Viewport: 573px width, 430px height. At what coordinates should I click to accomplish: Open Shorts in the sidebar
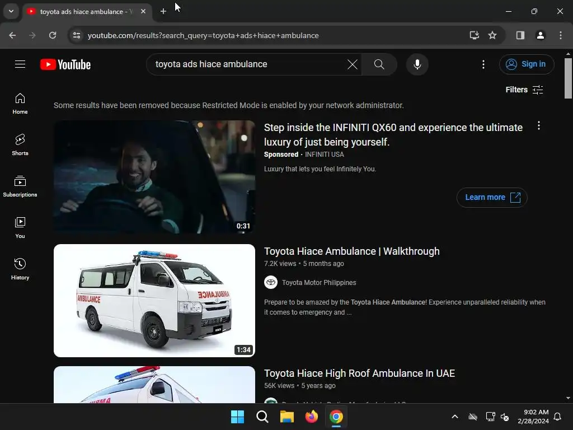[20, 145]
